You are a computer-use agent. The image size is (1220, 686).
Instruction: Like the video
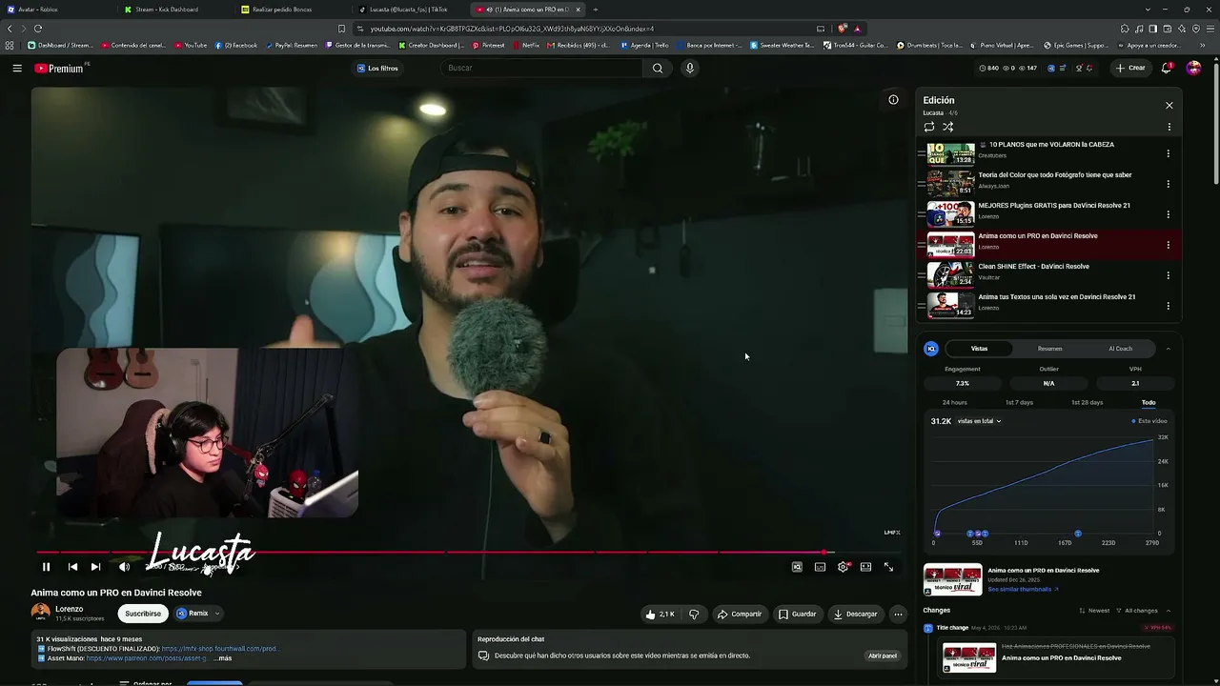click(x=660, y=615)
